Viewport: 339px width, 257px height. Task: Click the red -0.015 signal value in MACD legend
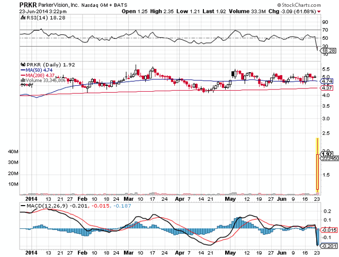101,206
